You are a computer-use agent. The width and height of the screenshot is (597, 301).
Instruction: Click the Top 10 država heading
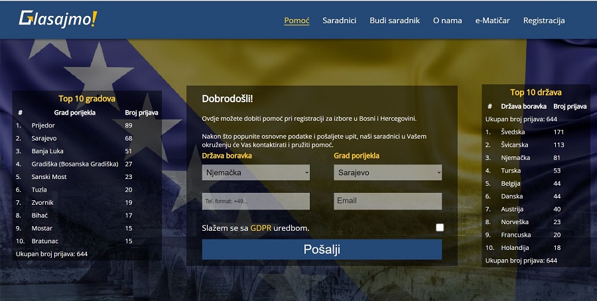pyautogui.click(x=536, y=92)
